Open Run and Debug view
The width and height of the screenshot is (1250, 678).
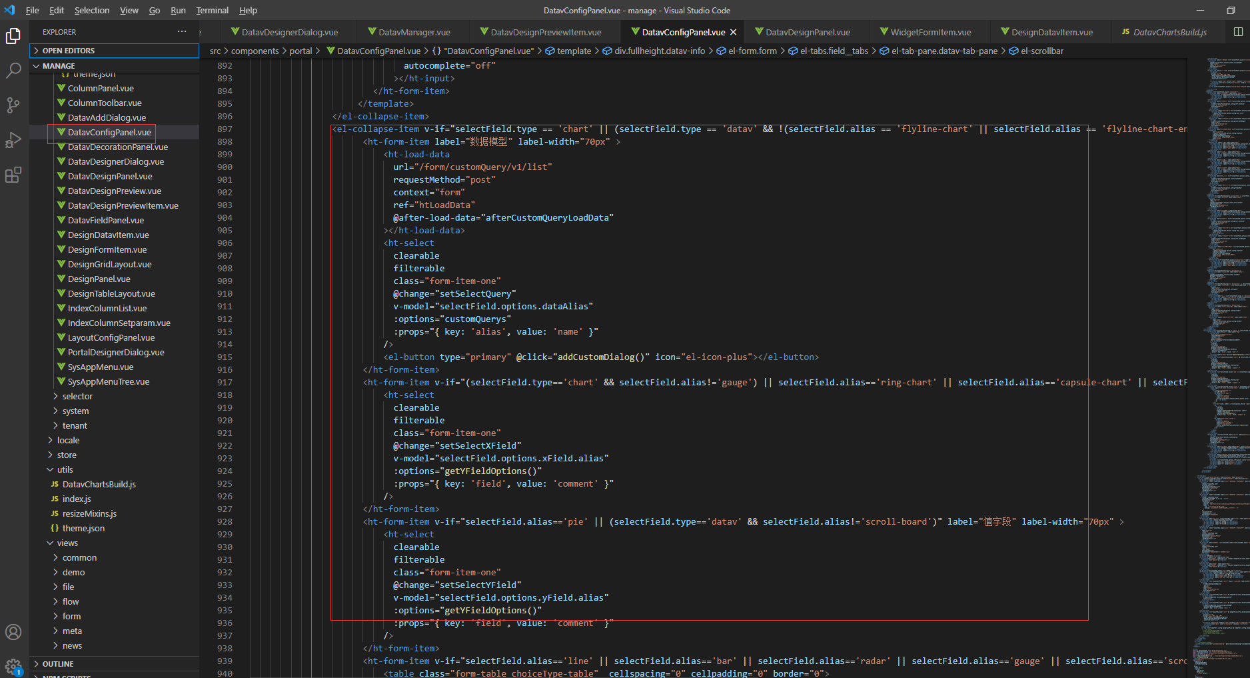13,140
